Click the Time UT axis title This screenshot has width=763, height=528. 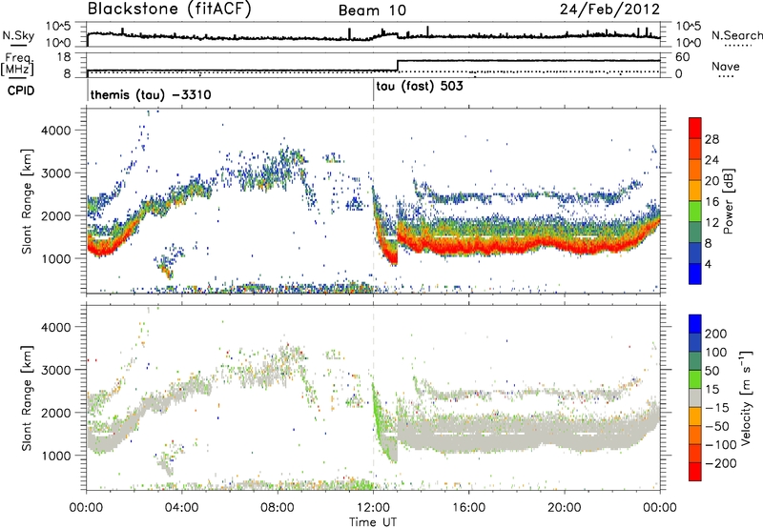373,520
